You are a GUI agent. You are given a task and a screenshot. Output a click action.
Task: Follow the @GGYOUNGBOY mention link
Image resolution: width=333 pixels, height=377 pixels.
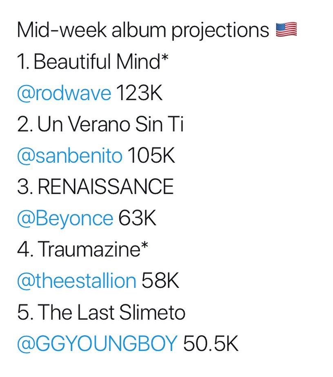click(x=97, y=344)
